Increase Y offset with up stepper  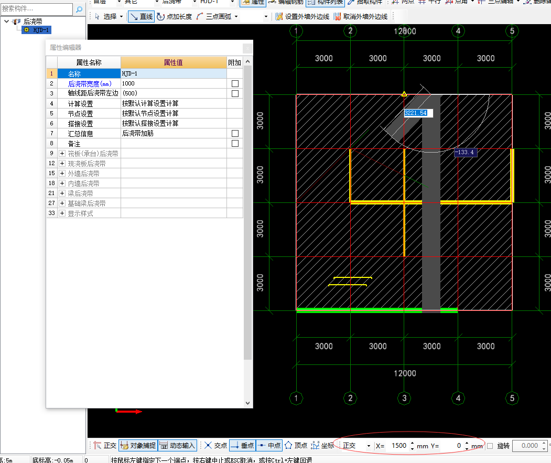click(467, 443)
